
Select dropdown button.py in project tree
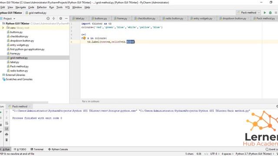22,41
